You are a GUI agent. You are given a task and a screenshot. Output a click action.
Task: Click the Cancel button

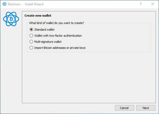[x=124, y=108]
